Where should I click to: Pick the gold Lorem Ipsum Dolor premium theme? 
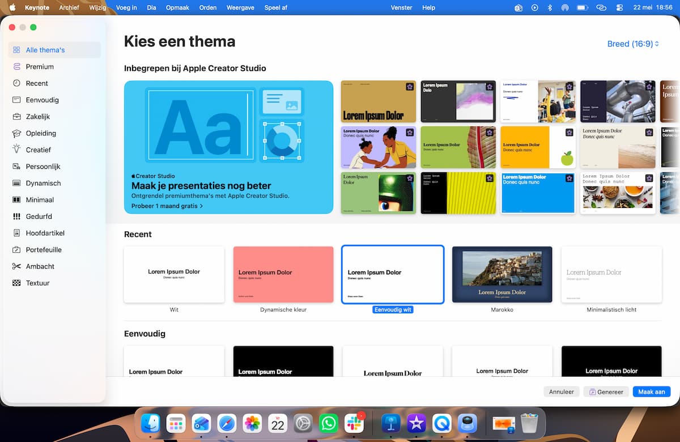379,101
